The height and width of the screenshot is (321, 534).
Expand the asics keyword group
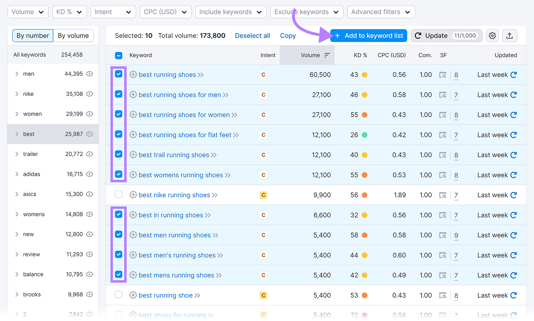17,194
